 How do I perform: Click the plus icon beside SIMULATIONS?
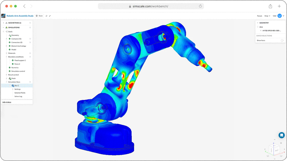point(30,27)
